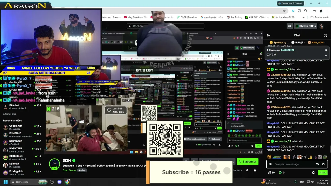Click the Rechercher search field on Kick
The image size is (331, 186).
pos(165,26)
